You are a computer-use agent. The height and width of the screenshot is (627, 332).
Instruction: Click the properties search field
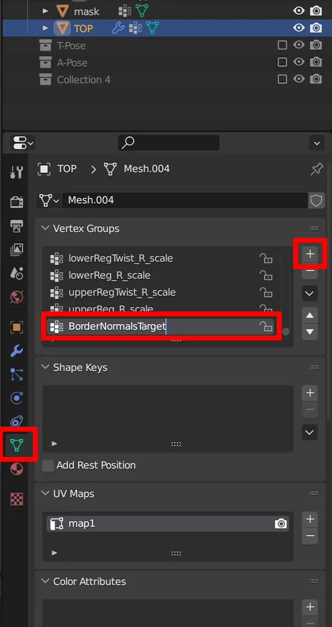point(169,143)
